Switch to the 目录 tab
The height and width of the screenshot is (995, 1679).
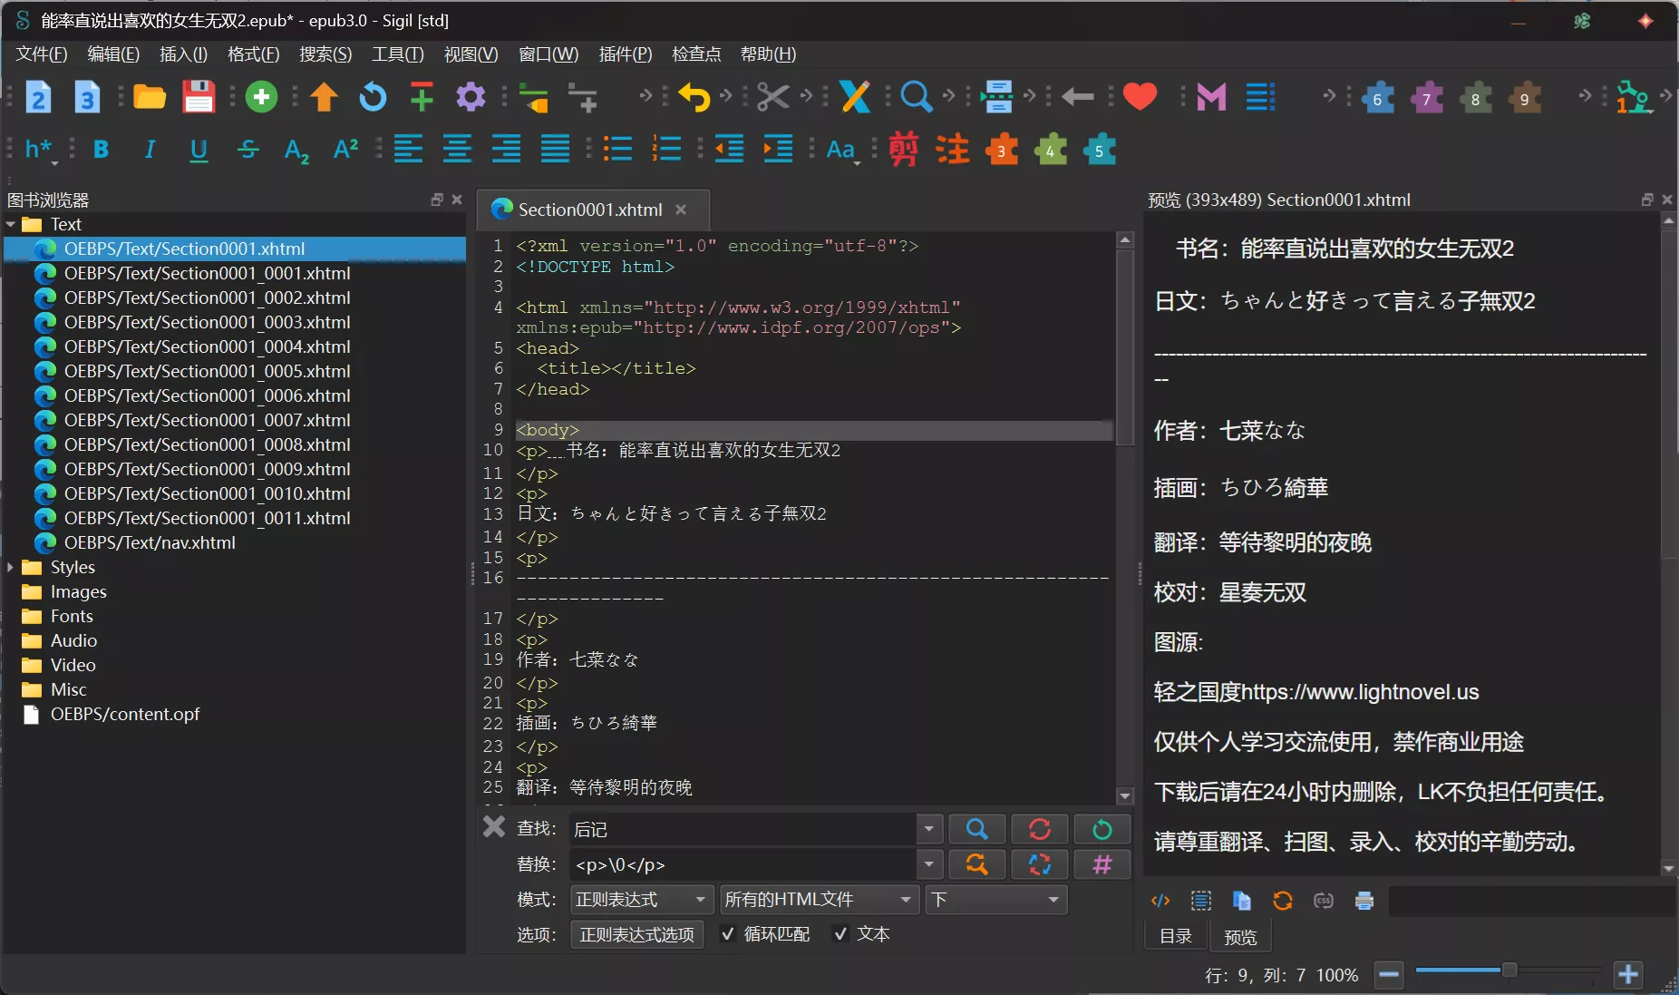click(x=1176, y=936)
